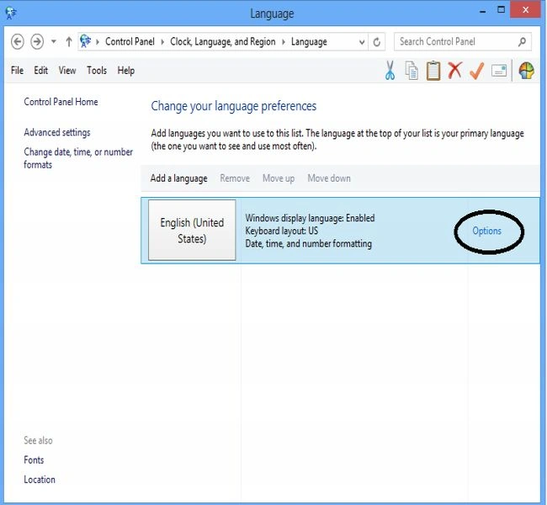Click the magnifier search icon

[522, 42]
